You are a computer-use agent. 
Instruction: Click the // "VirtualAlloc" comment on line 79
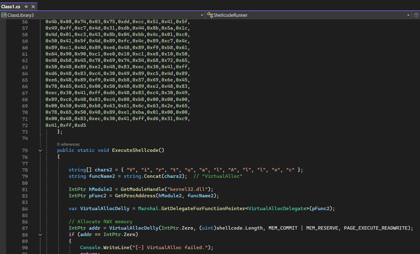coord(218,176)
